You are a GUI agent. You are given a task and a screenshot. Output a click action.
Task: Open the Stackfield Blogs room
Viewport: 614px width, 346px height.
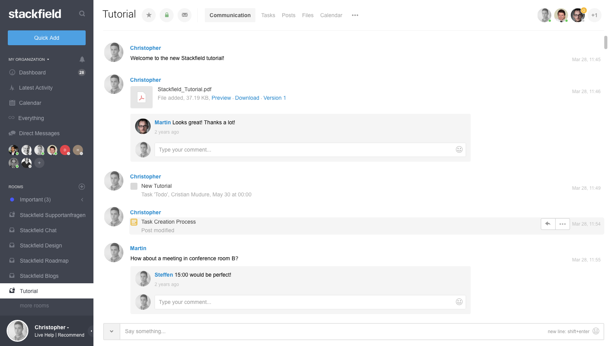click(x=47, y=276)
